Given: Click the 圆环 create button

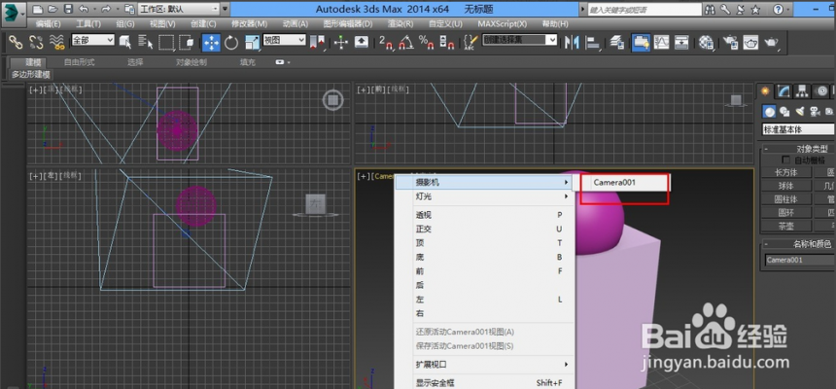Looking at the screenshot, I should click(x=786, y=212).
